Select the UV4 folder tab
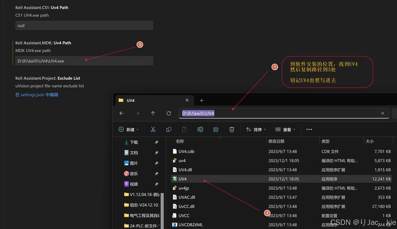 click(x=155, y=100)
